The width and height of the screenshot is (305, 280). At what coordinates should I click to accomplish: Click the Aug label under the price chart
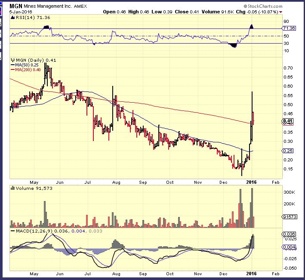116,182
